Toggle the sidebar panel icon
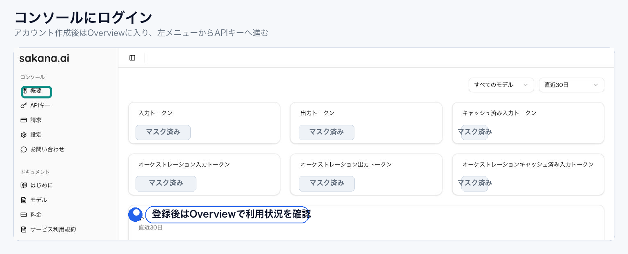 (x=132, y=58)
